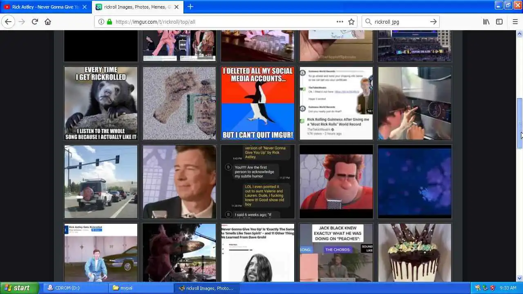Click the red shield security tray icon
This screenshot has width=523, height=294.
point(492,288)
